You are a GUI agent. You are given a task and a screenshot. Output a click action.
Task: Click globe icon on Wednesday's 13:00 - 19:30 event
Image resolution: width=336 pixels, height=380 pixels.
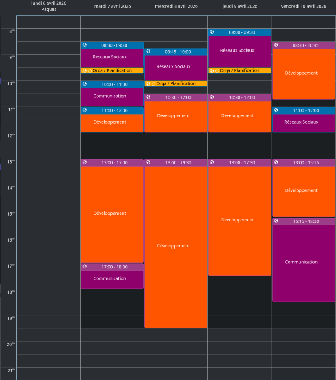pyautogui.click(x=148, y=162)
